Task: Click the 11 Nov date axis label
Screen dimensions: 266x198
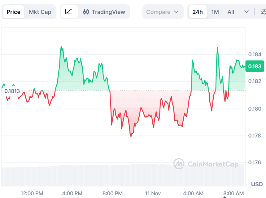Action: [x=153, y=194]
